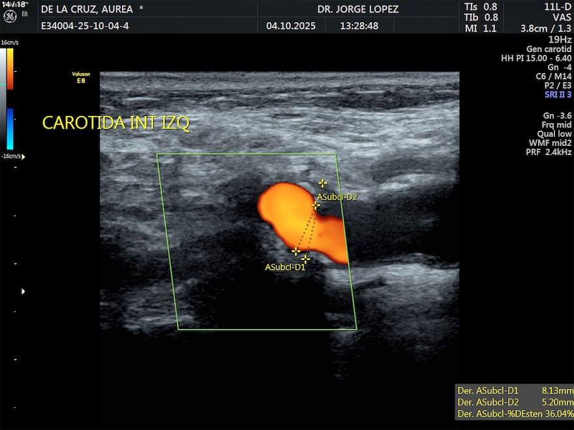Click the caliper cross left of the lowest caliper
Screen dimensions: 574x430
296,251
